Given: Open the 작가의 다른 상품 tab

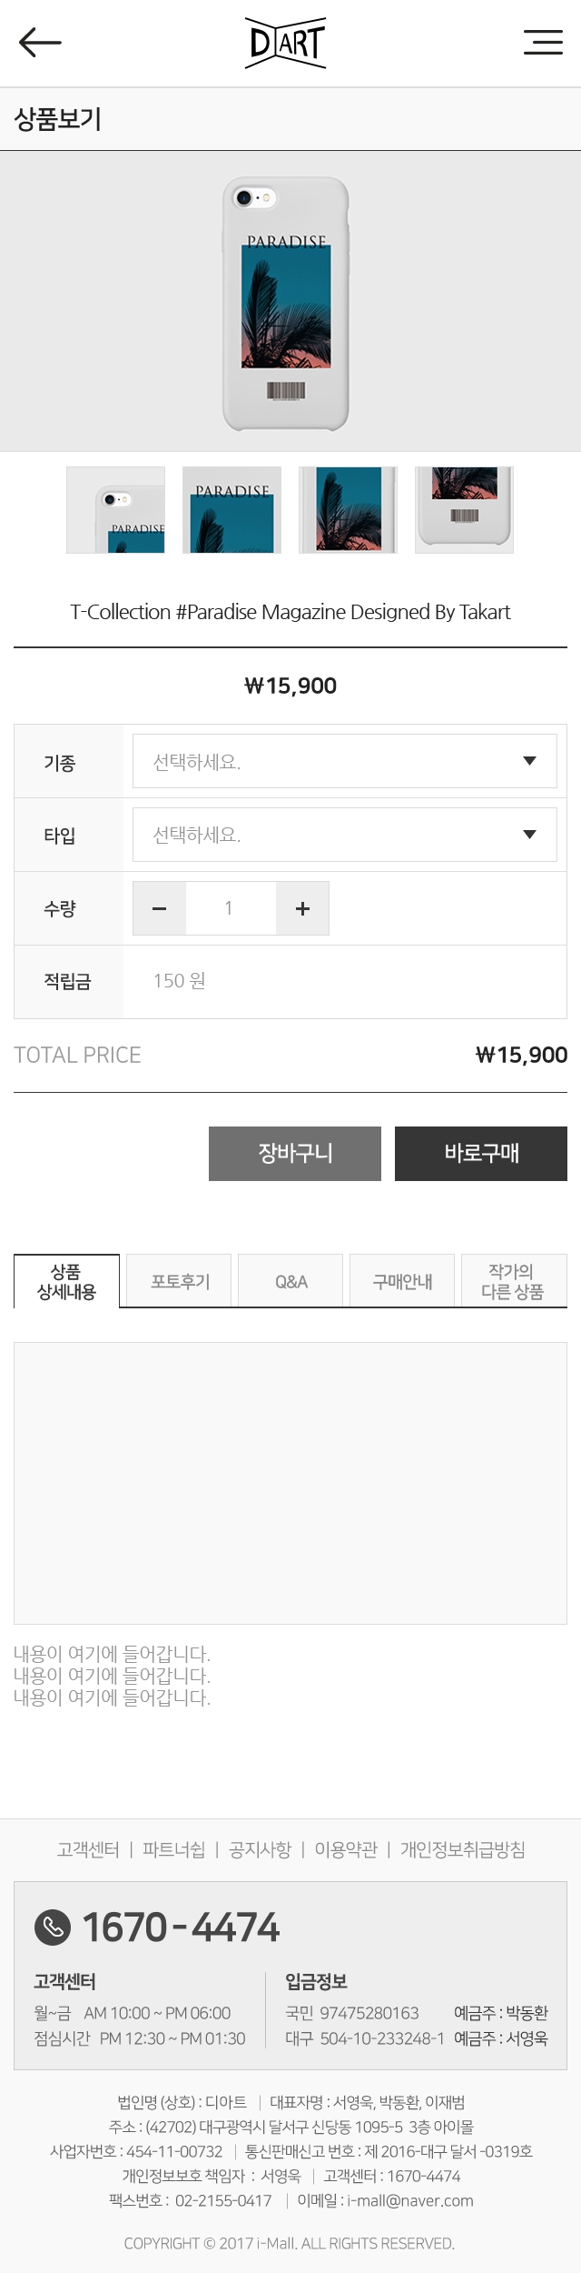Looking at the screenshot, I should [x=514, y=1281].
